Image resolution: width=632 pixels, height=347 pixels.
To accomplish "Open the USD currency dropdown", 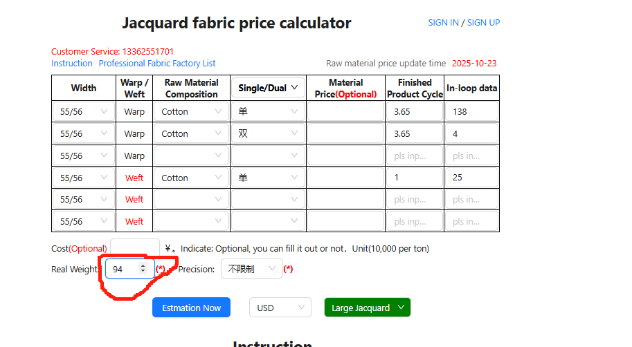I will (x=280, y=308).
